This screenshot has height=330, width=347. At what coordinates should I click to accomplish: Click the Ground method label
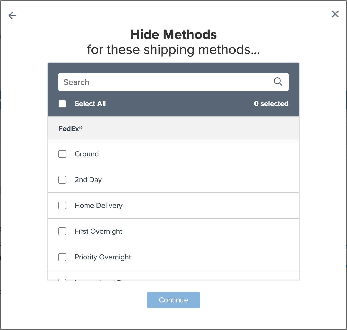coord(87,154)
